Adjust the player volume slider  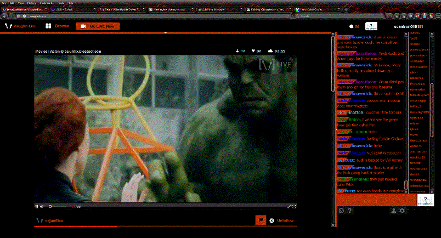click(58, 207)
